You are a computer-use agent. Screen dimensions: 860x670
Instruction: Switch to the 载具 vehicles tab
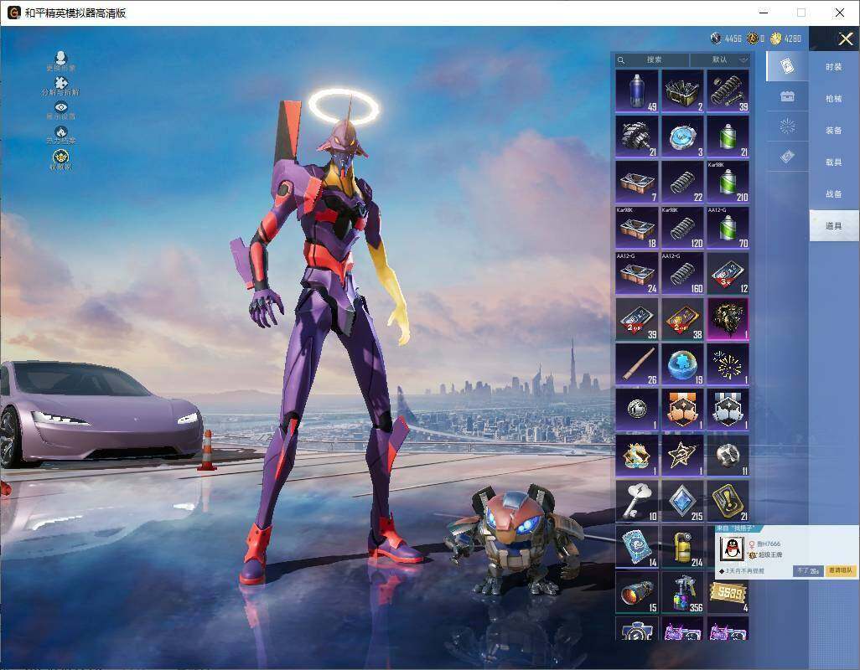click(x=834, y=162)
